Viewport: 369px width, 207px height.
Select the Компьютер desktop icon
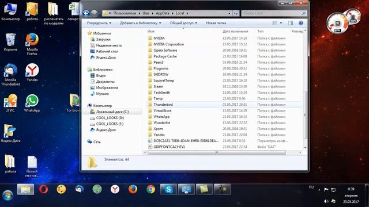[x=10, y=11]
